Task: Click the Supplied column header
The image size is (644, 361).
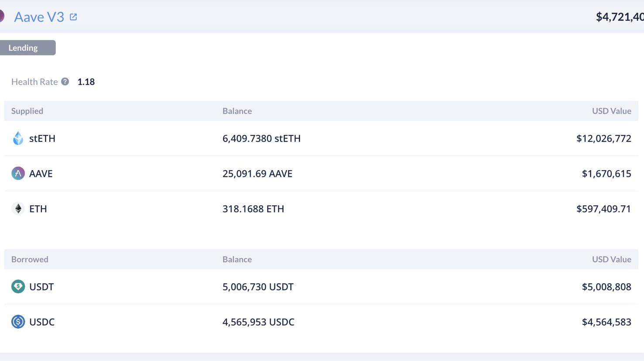Action: 27,111
